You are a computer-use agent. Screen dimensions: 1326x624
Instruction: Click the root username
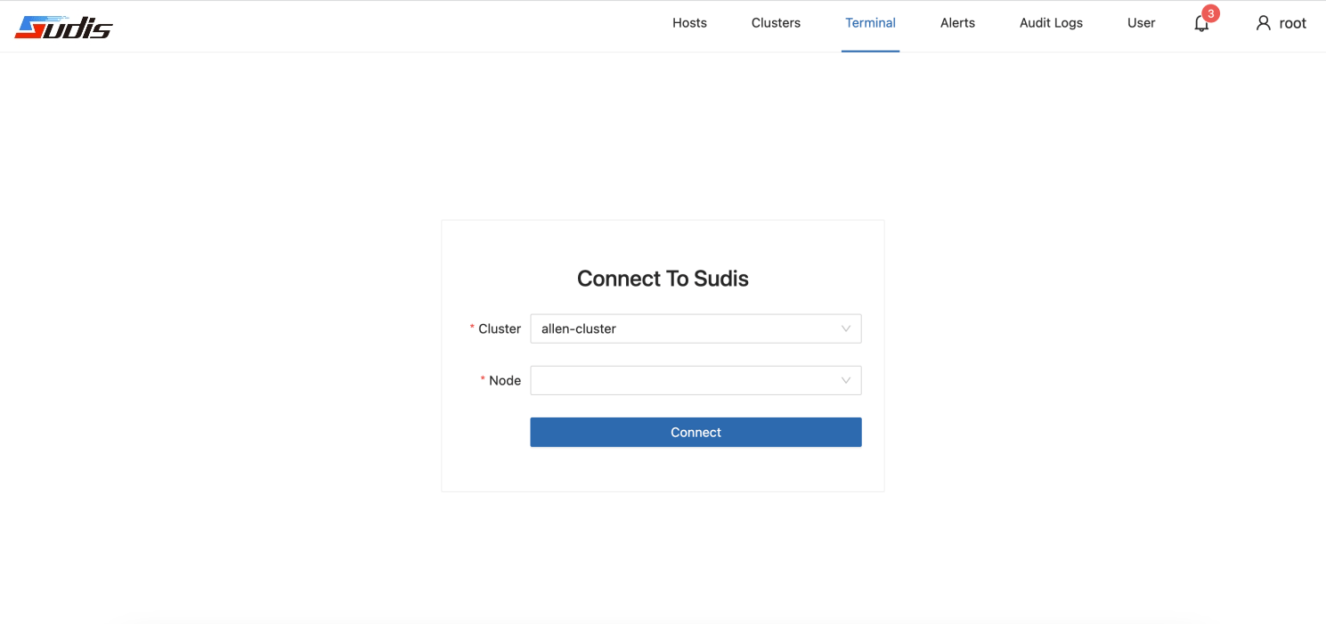click(1292, 23)
